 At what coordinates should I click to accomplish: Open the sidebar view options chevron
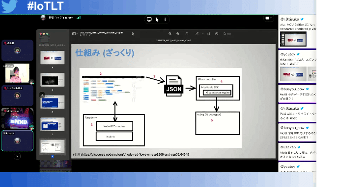point(77,34)
